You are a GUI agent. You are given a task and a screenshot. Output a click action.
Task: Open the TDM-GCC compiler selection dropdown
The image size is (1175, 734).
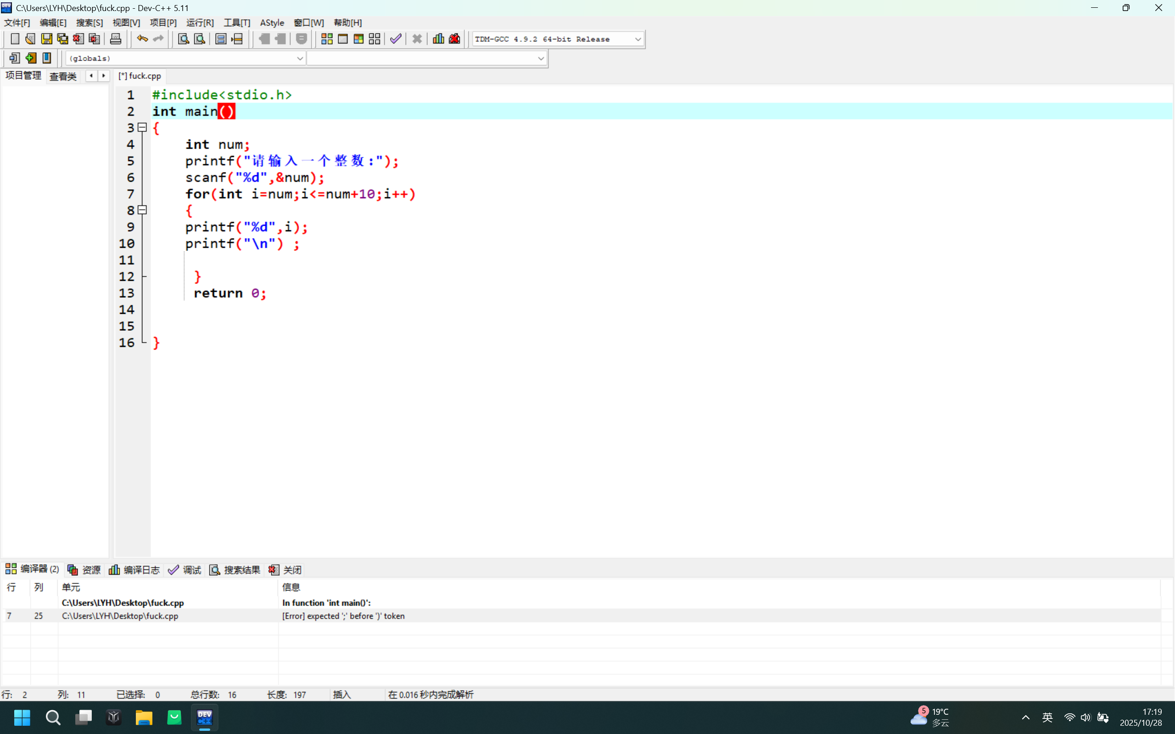638,39
